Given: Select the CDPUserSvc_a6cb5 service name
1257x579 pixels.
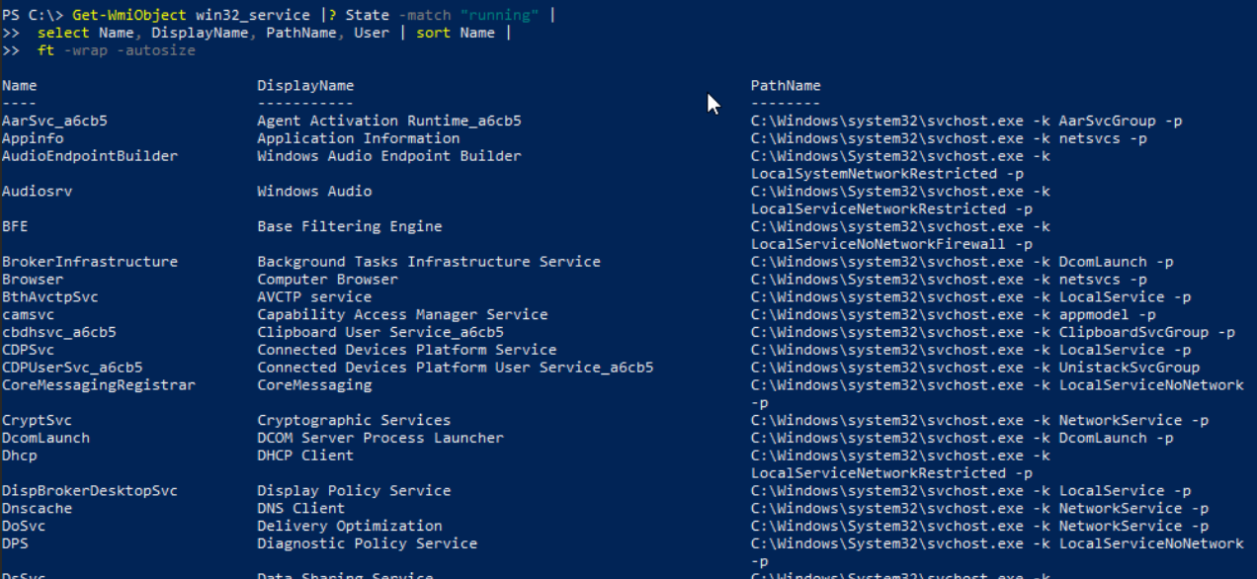Looking at the screenshot, I should (72, 368).
